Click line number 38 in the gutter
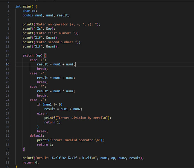Screen dimensions: 194x168 coord(7,163)
